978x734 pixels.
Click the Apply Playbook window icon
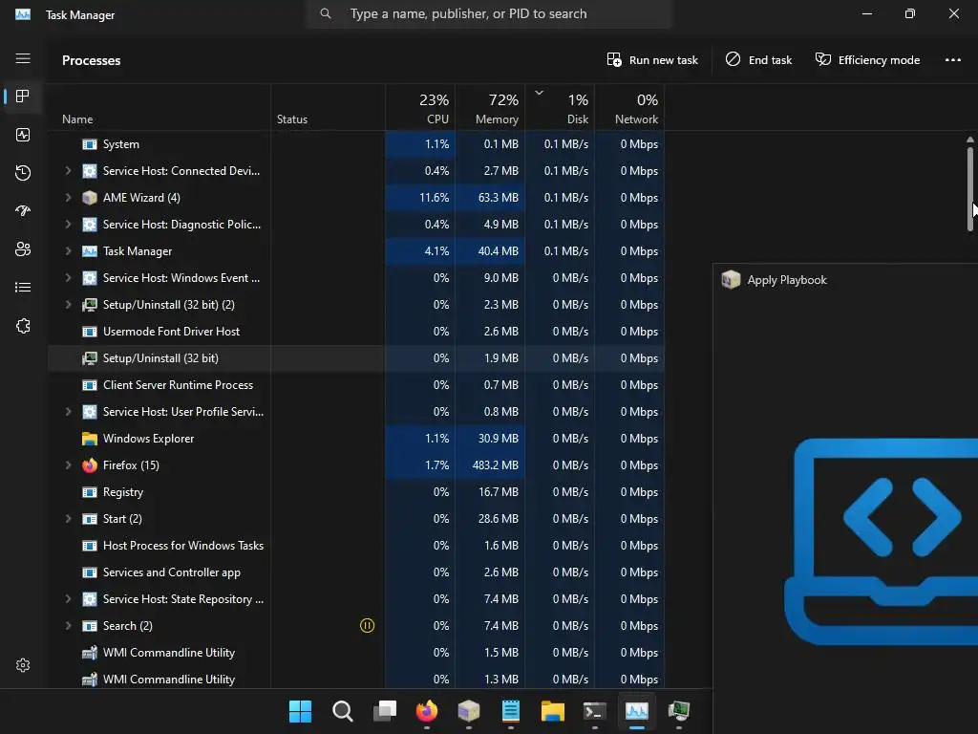[x=731, y=280]
